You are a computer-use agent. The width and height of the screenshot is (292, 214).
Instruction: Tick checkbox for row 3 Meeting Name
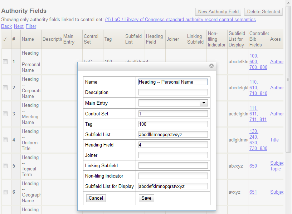(5, 114)
